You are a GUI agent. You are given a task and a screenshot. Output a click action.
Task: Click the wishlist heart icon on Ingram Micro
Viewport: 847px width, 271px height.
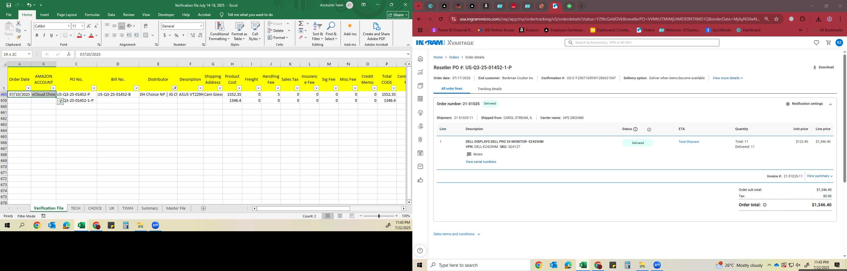click(x=817, y=43)
